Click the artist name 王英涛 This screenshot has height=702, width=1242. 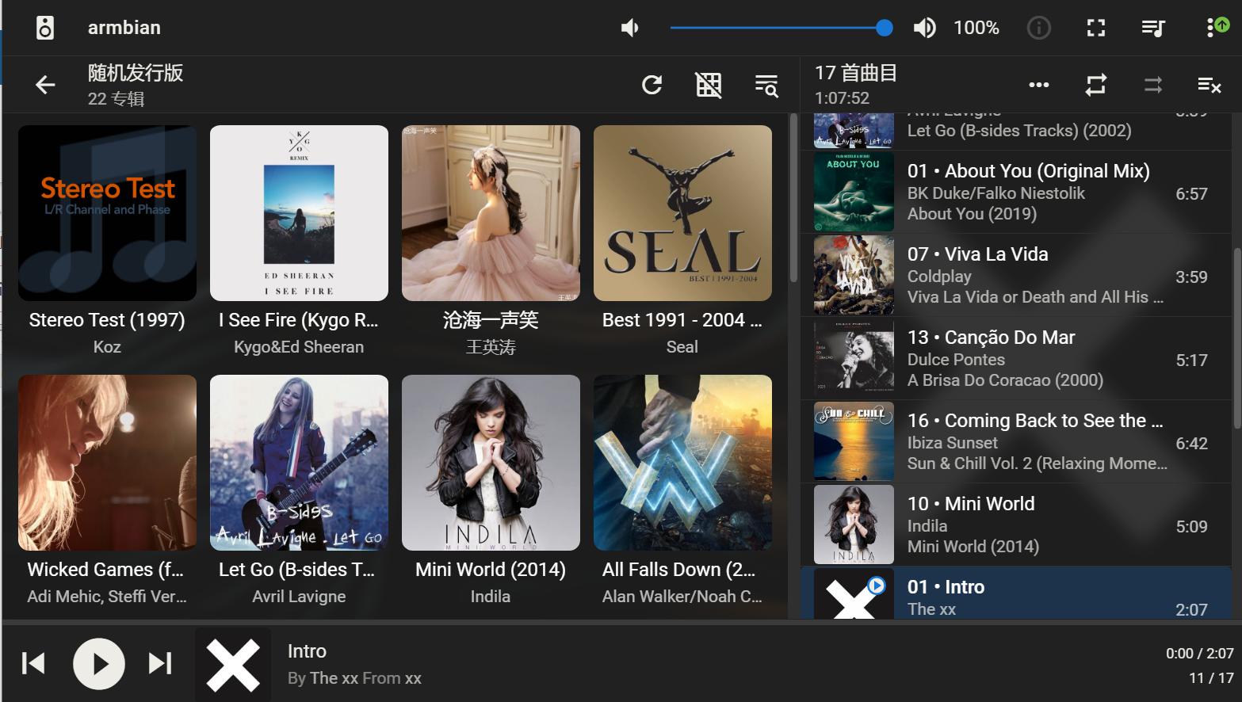point(491,347)
